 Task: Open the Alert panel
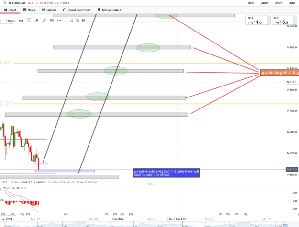click(278, 3)
